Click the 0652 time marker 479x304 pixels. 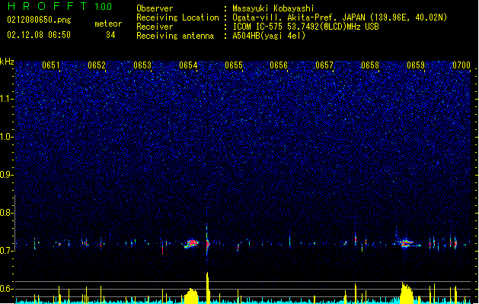pyautogui.click(x=97, y=65)
